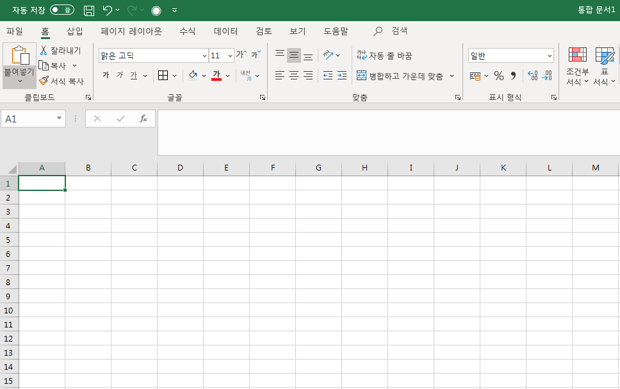Screen dimensions: 620x389
Task: Center text horizontally
Action: (x=294, y=76)
